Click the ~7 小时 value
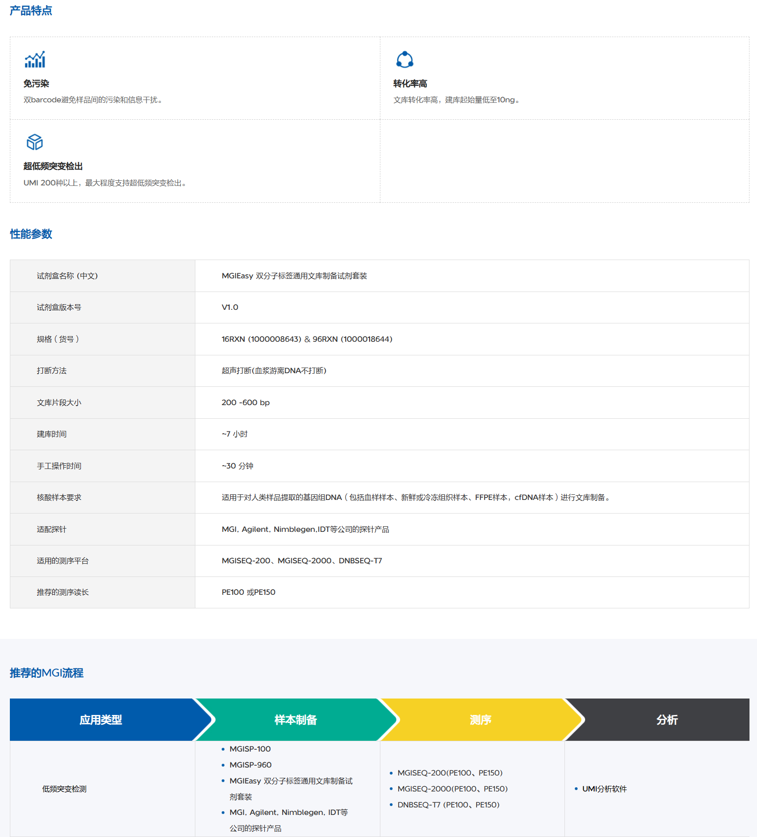Viewport: 757px width, 837px height. point(235,434)
